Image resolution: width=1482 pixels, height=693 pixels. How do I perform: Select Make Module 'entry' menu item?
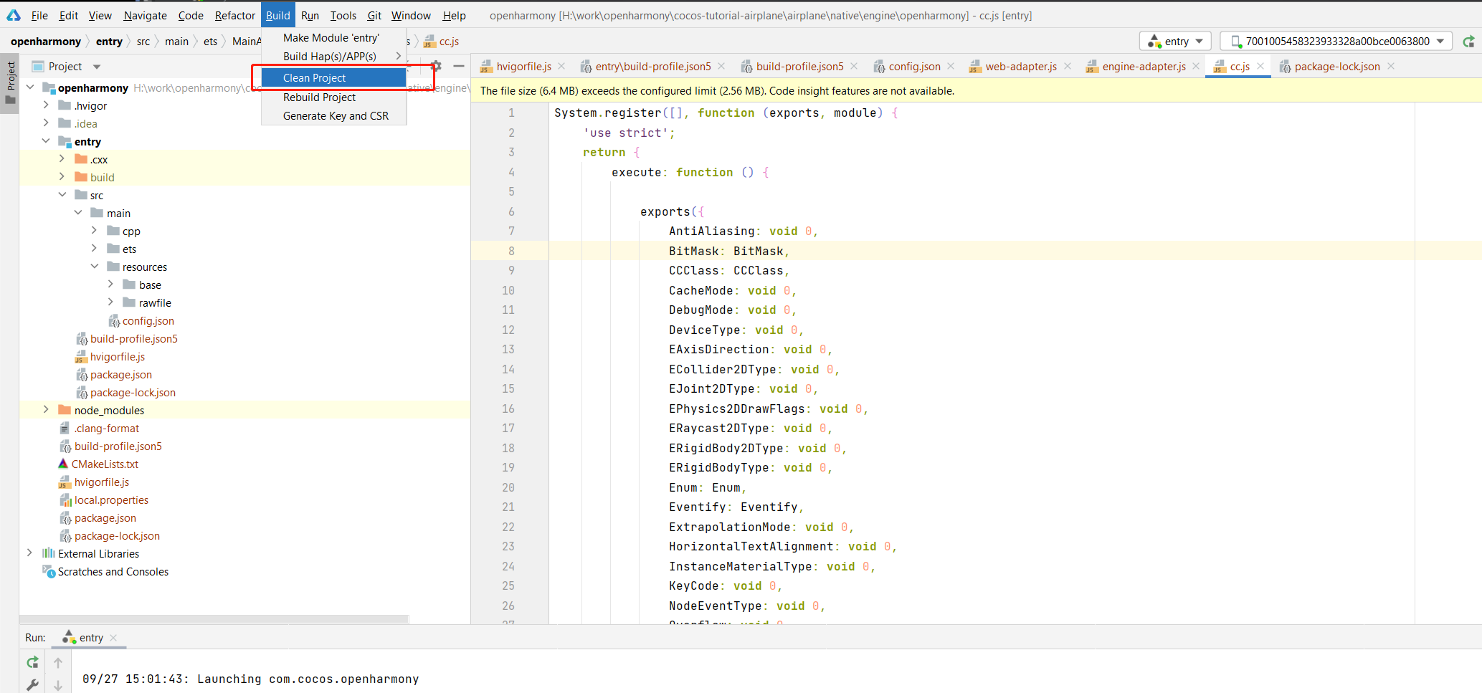[334, 37]
